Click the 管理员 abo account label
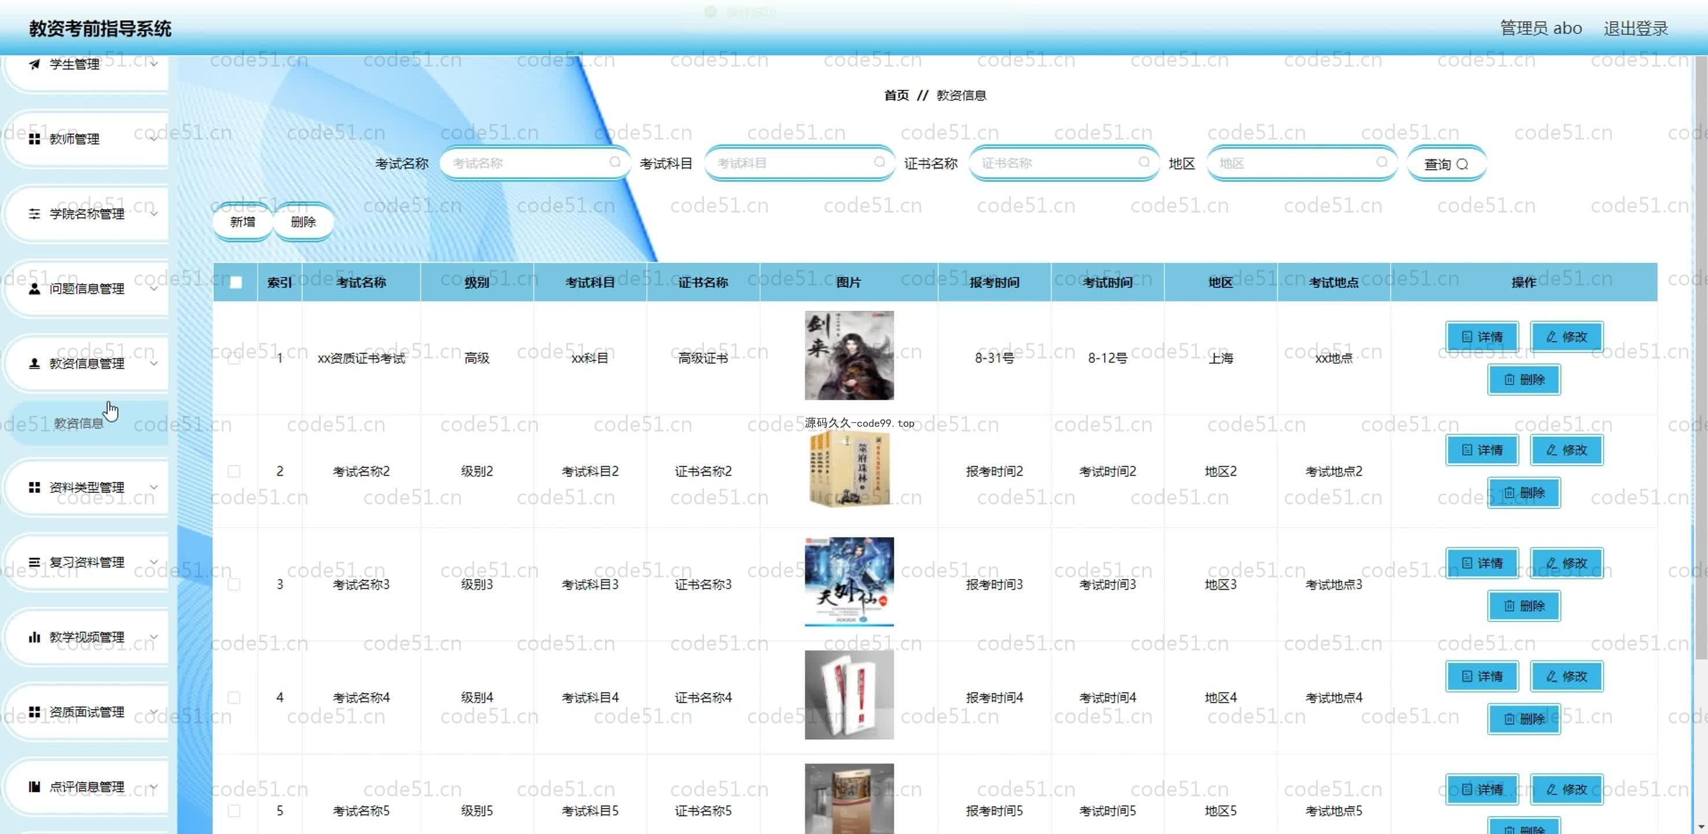This screenshot has width=1708, height=834. 1541,28
